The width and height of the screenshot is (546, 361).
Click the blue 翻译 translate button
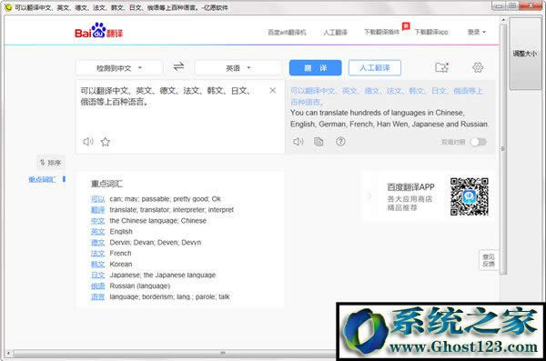(x=315, y=68)
